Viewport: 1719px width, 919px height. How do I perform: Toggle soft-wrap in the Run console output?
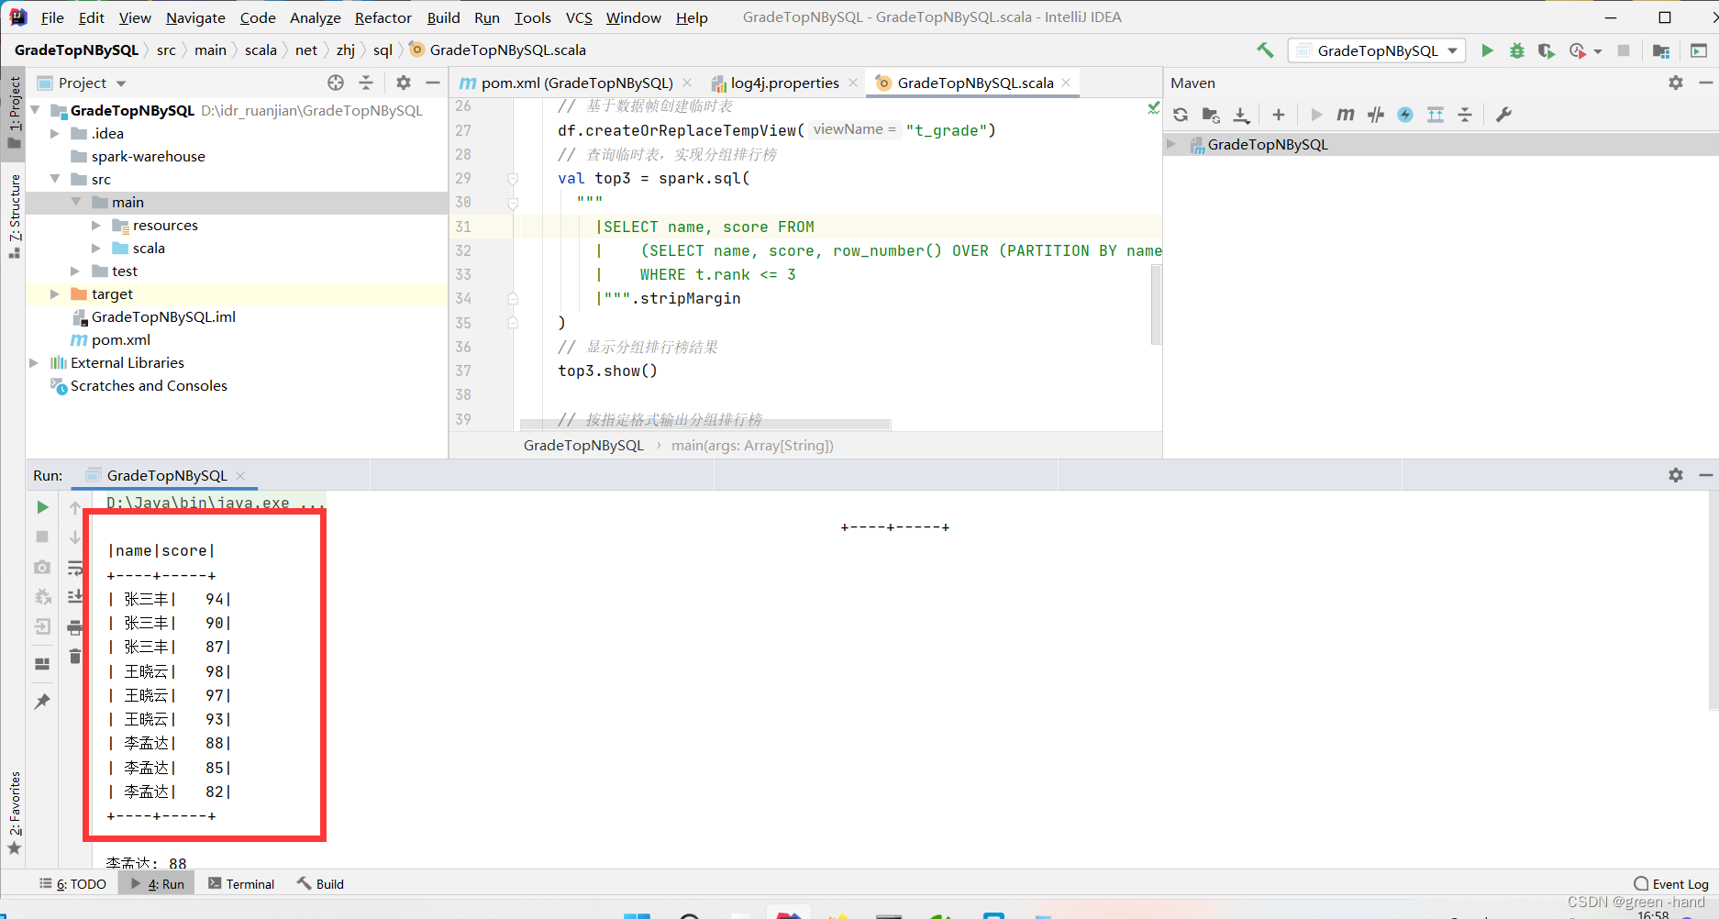75,567
